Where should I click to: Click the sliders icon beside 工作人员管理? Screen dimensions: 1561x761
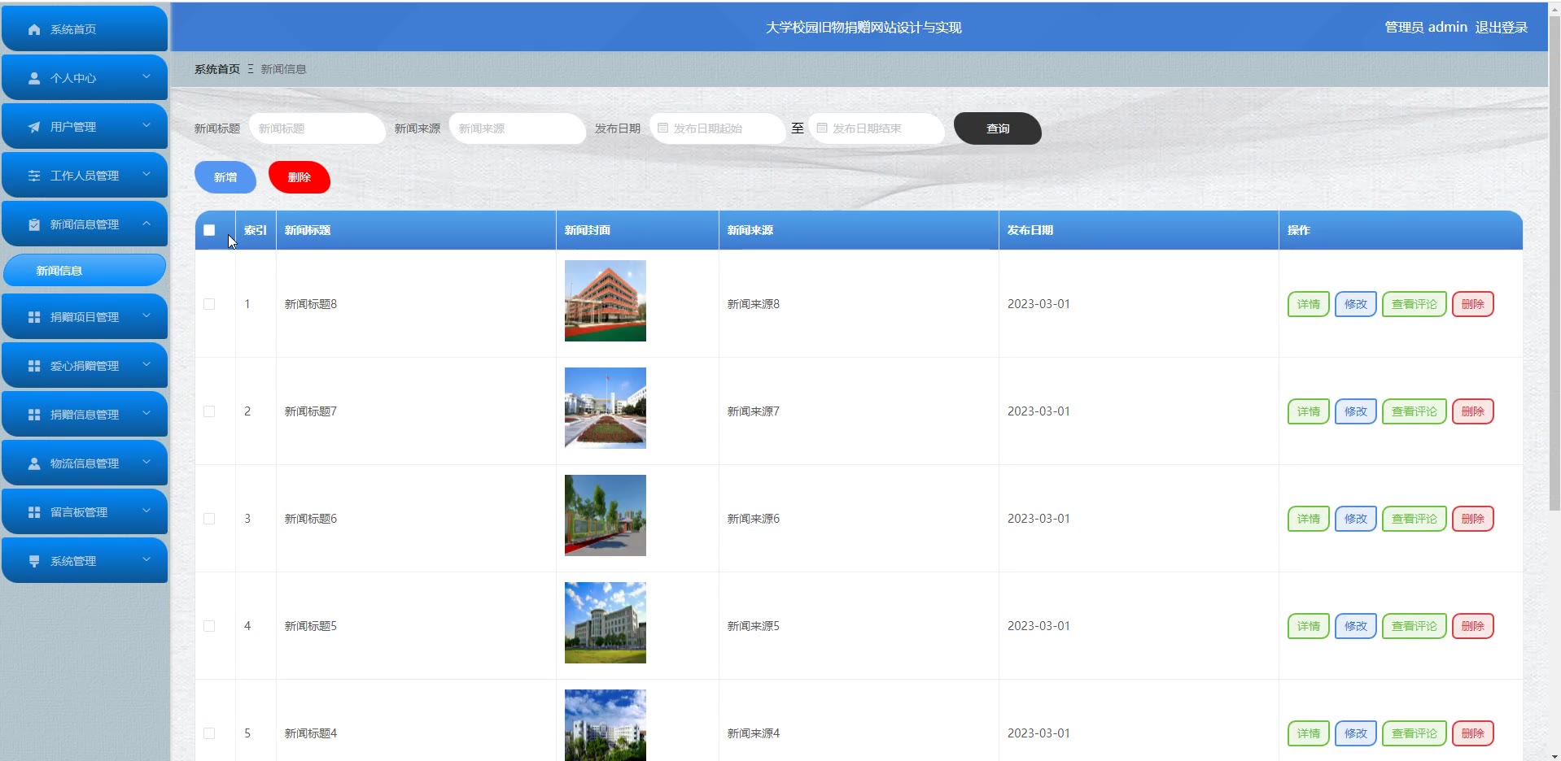(34, 176)
